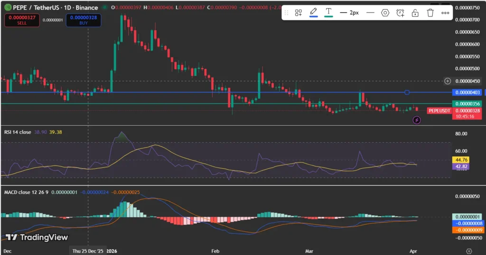Add alert on drawing clock icon

(x=400, y=13)
